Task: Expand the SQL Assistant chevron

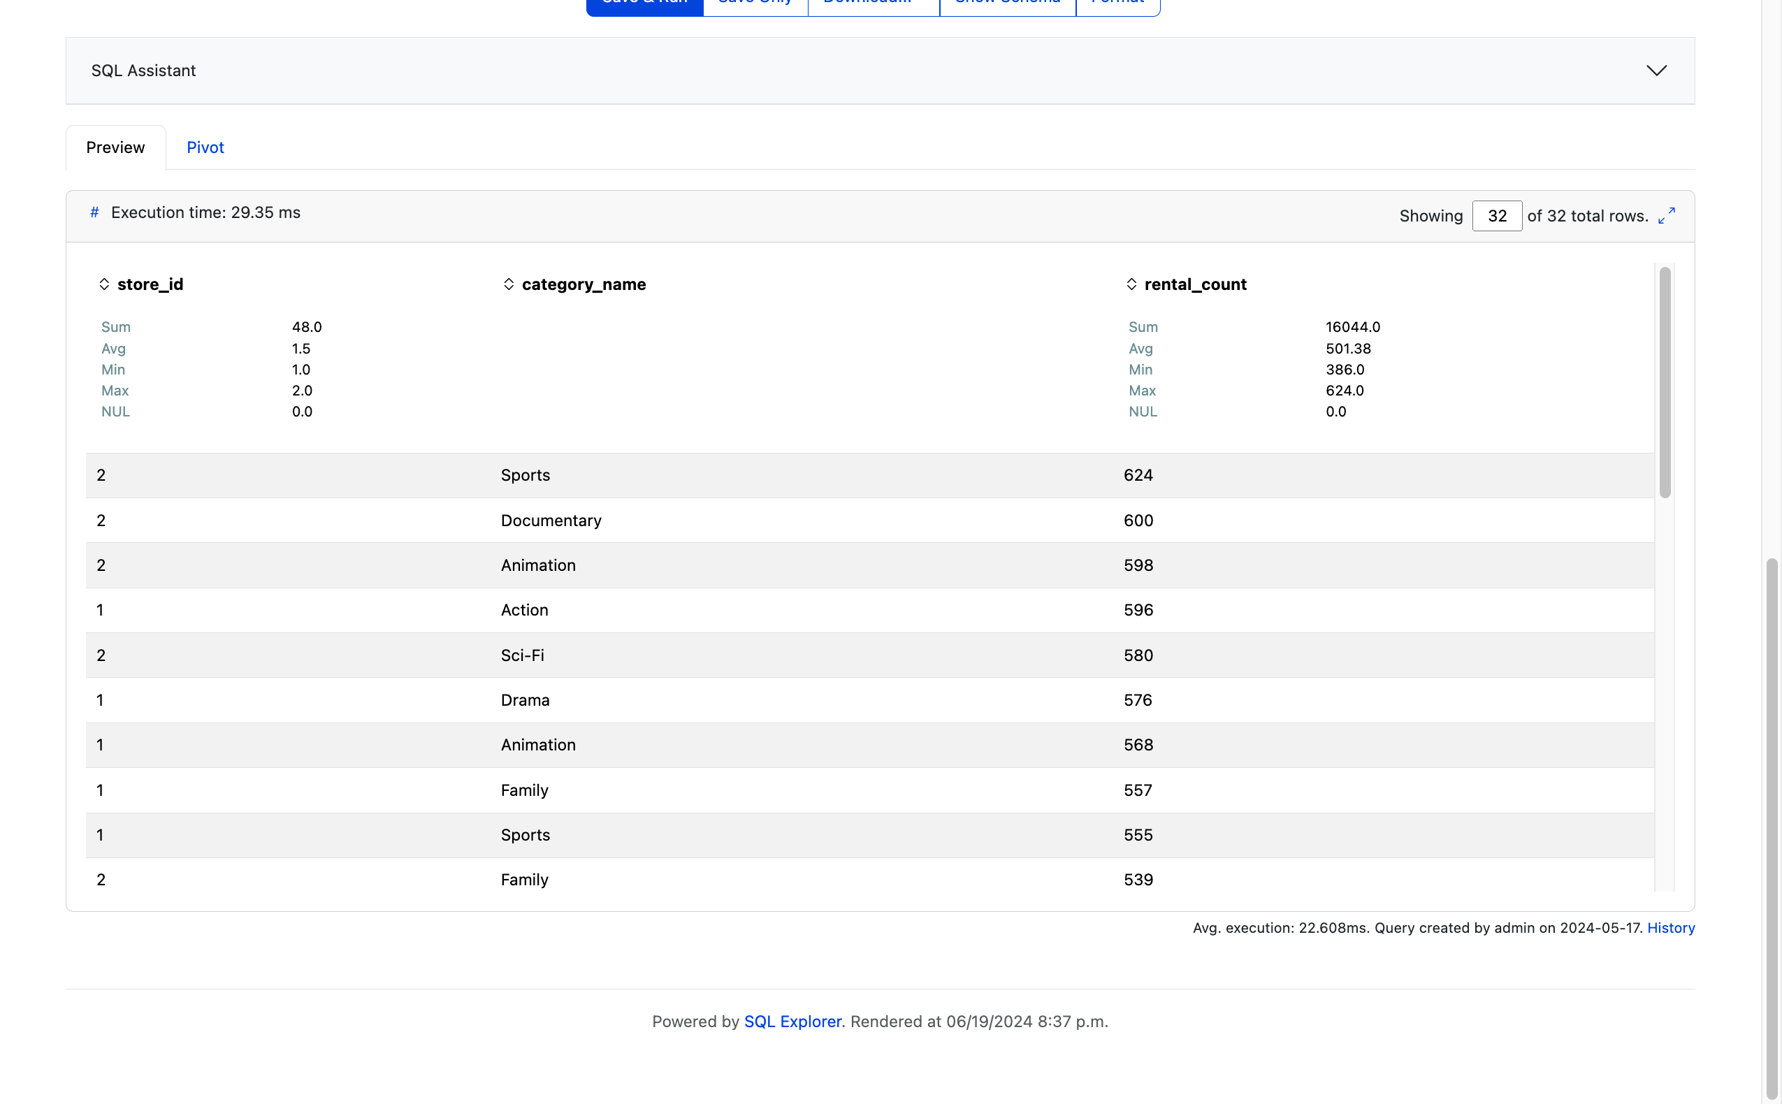Action: tap(1656, 71)
